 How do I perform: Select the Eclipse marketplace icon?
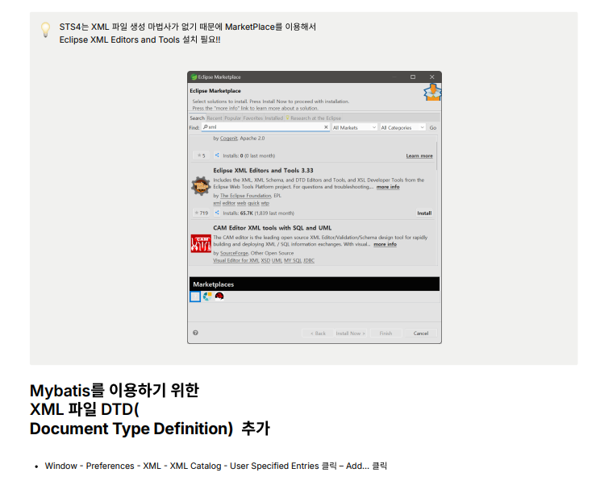tap(207, 296)
